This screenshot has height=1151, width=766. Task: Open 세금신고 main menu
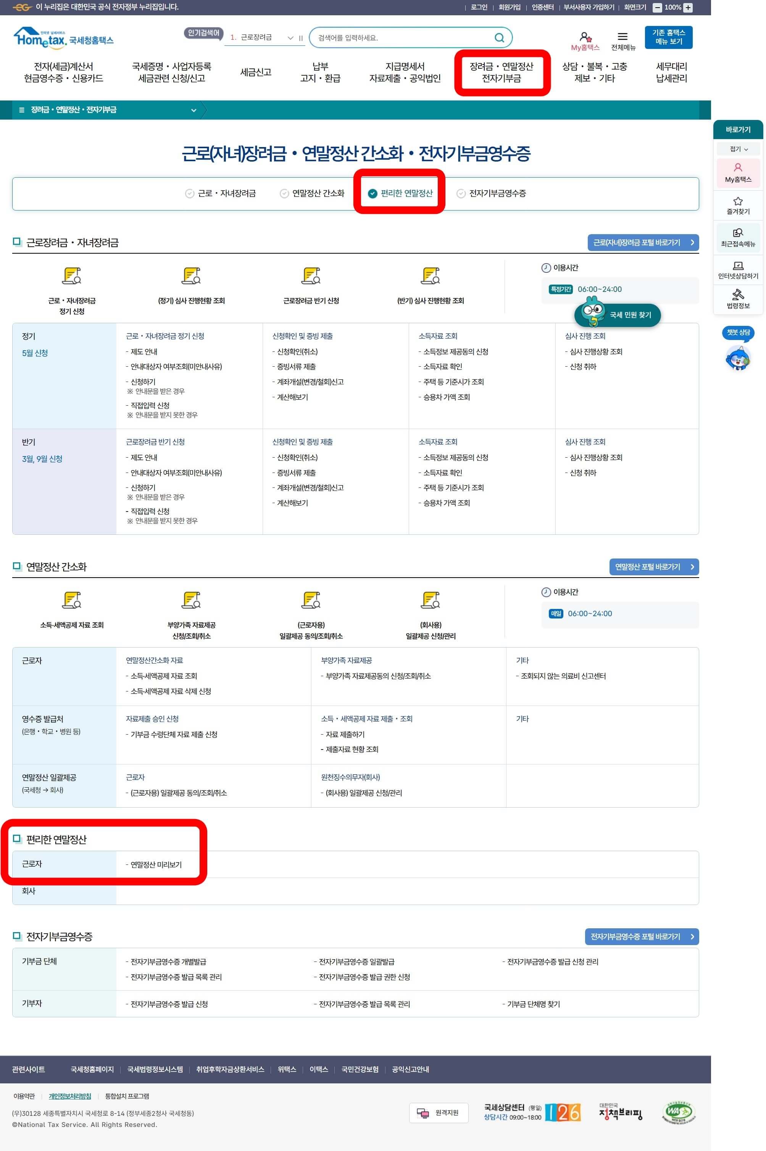click(x=255, y=72)
